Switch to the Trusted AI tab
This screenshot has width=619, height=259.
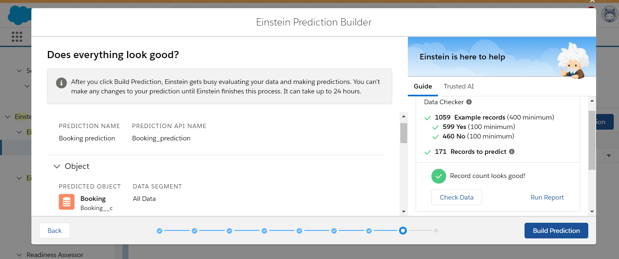click(x=459, y=86)
